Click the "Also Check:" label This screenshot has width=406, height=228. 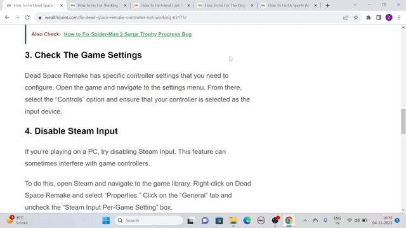(x=46, y=34)
